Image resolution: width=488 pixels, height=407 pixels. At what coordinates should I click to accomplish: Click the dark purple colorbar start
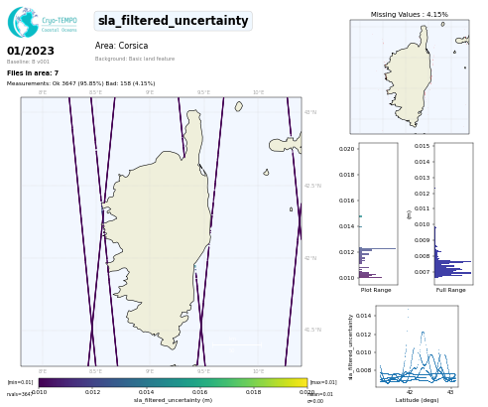(43, 383)
